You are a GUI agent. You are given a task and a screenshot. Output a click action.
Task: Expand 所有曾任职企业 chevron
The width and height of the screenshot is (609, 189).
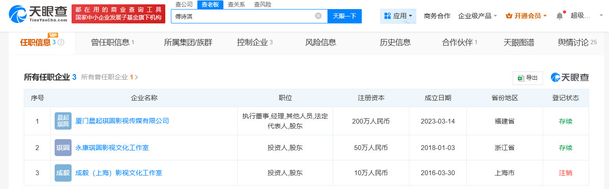point(137,78)
